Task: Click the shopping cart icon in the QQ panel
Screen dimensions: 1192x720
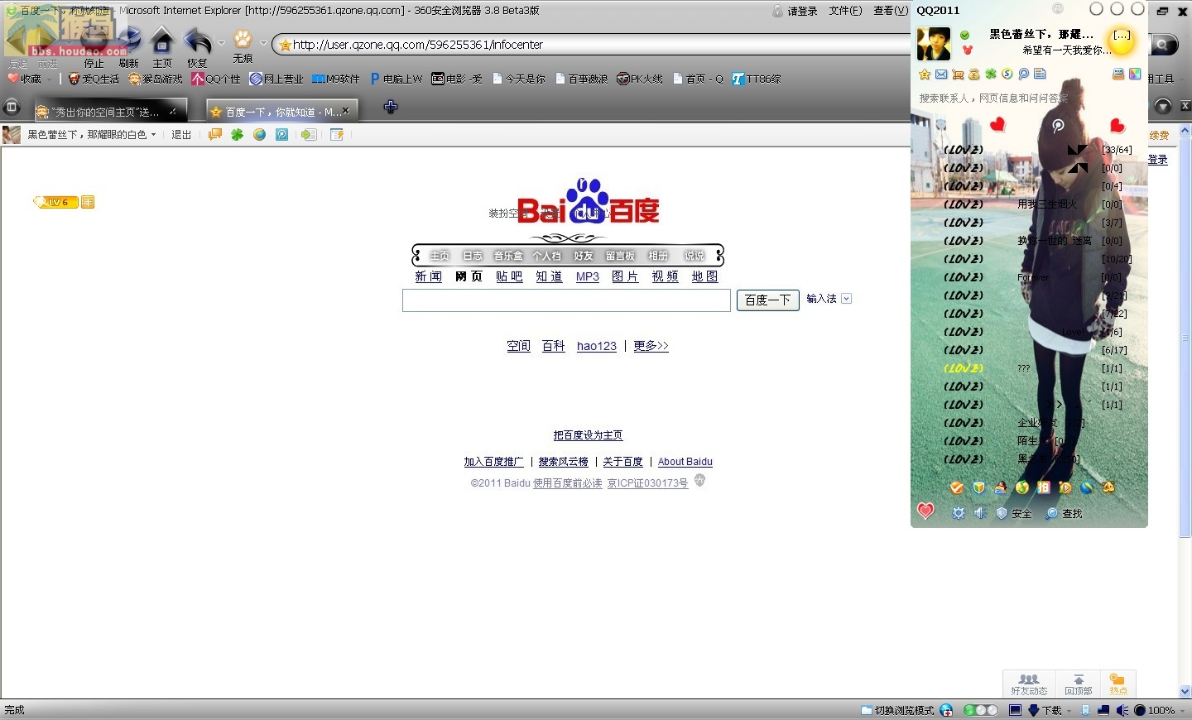Action: coord(958,74)
